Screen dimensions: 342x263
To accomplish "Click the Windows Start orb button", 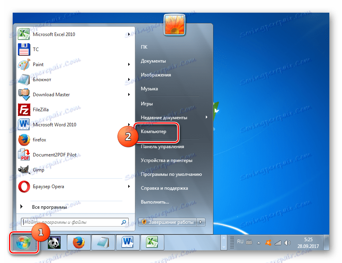I will pos(23,242).
